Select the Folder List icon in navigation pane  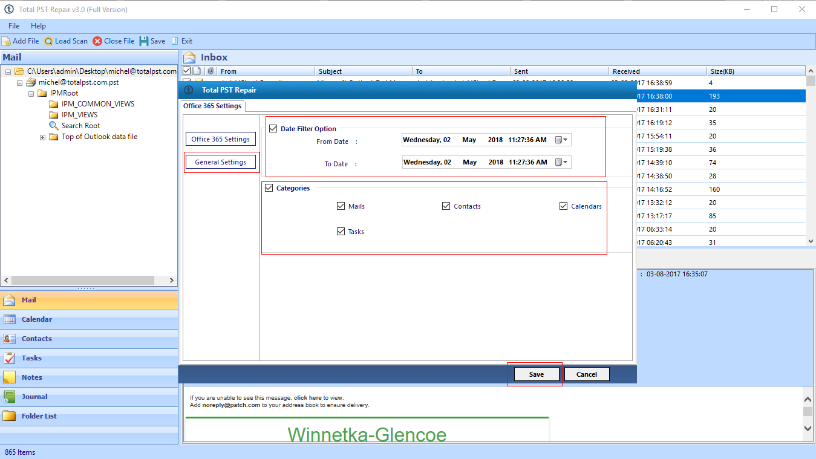9,416
